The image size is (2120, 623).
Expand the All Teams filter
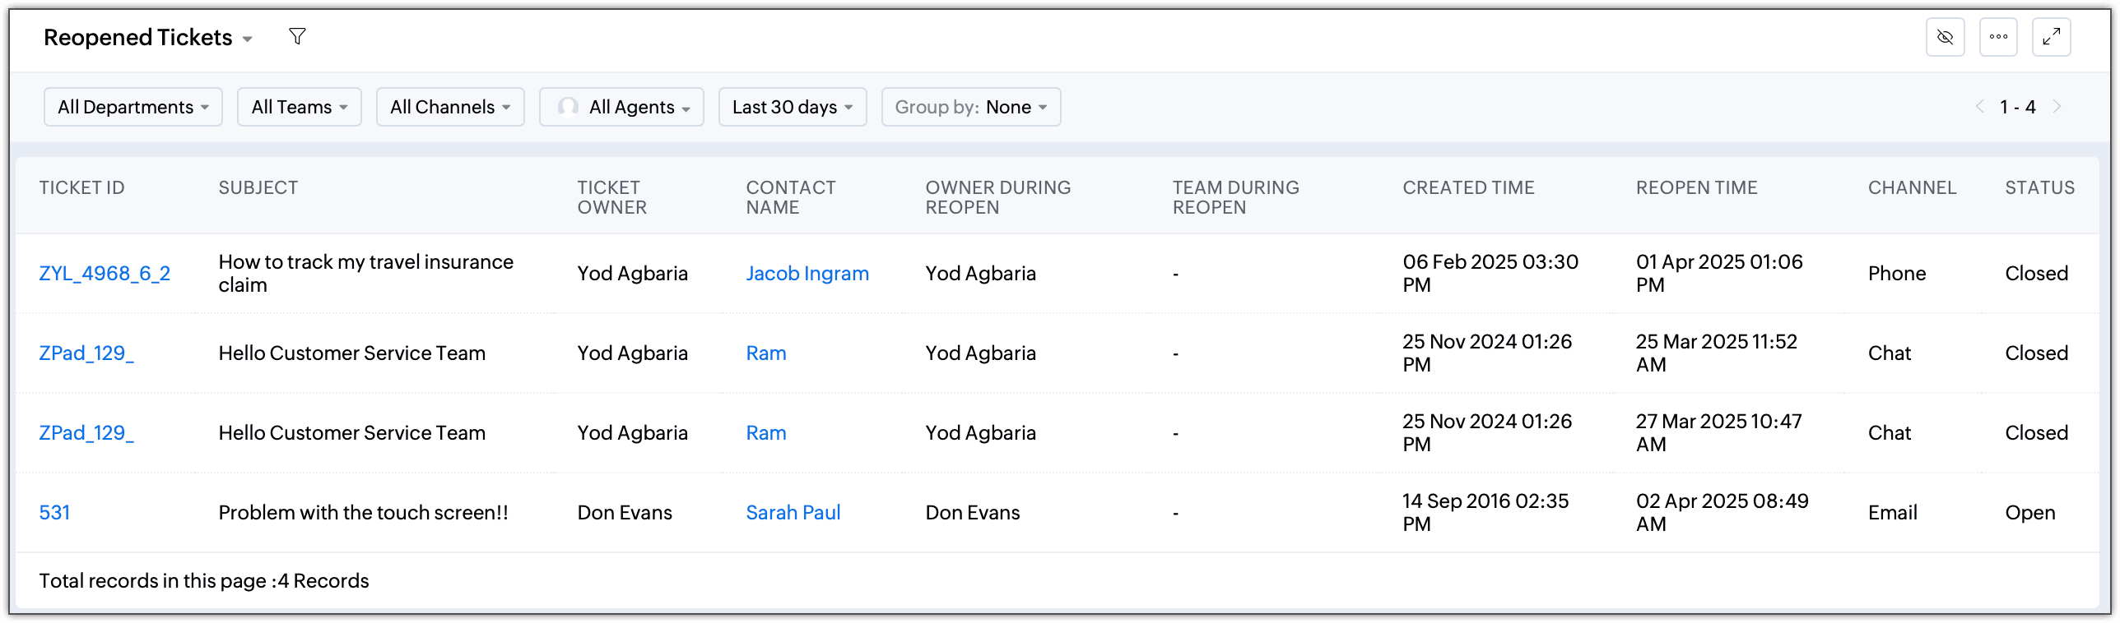(300, 107)
